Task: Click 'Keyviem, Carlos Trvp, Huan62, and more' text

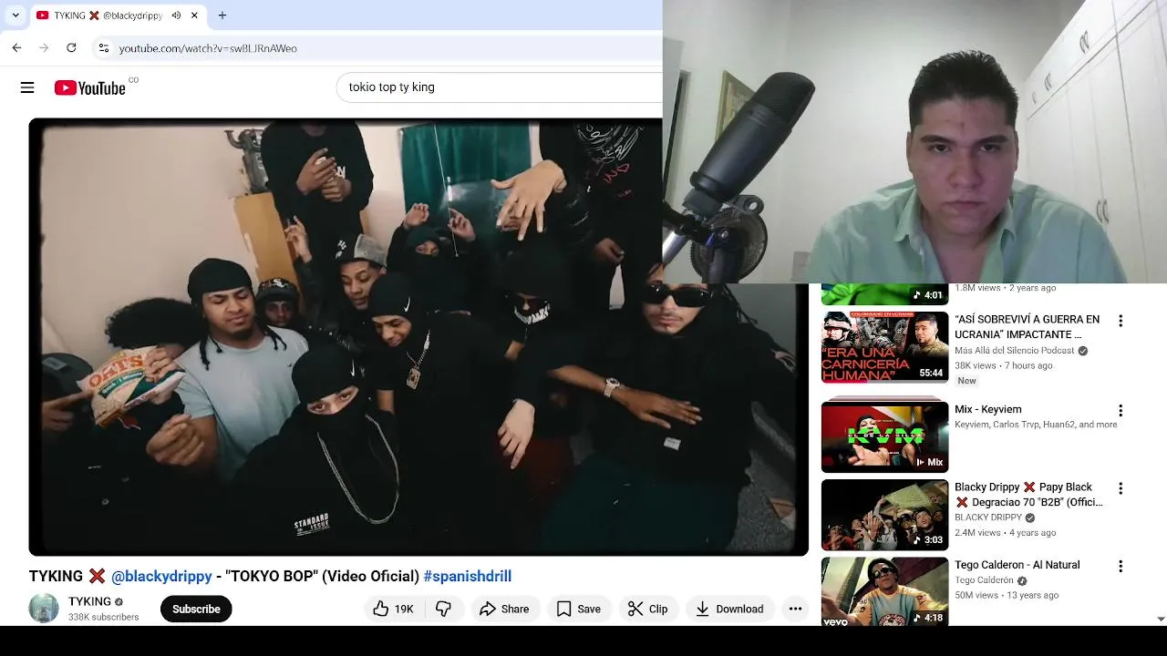Action: [1036, 425]
